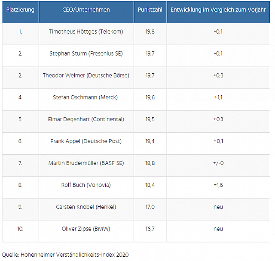Select the Stephan Sturm (Fresenius SE) cell
The width and height of the screenshot is (275, 261).
(86, 53)
